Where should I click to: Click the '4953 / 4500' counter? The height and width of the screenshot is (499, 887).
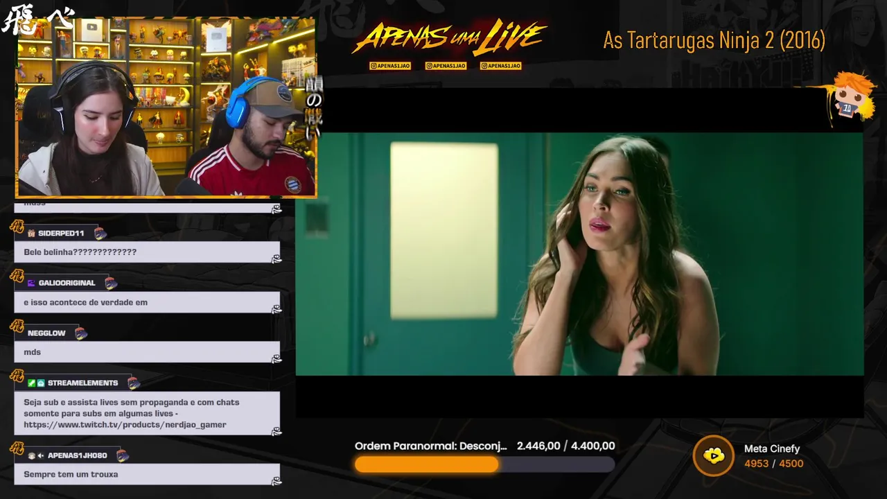click(x=773, y=464)
